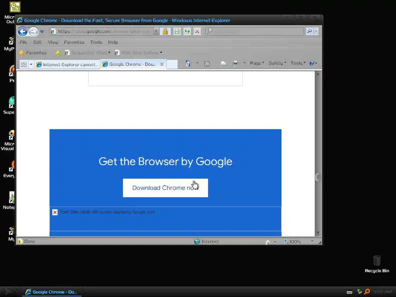Click the keyboard icon in system tray

[x=350, y=292]
